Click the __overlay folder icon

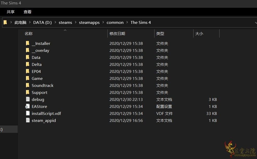click(x=28, y=50)
